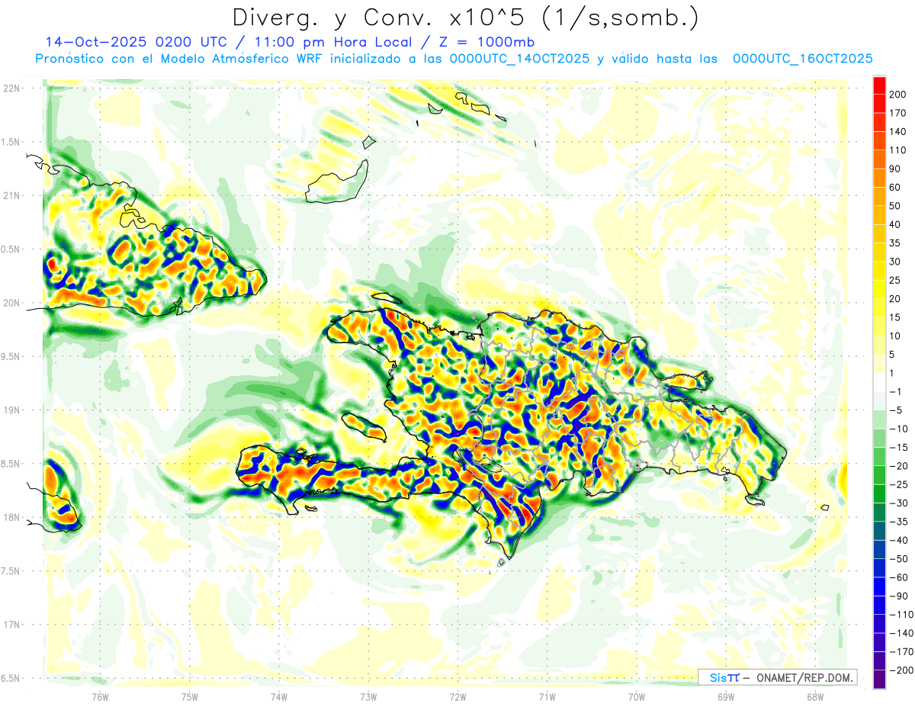
Task: Click the '0.5N' latitude label
Action: pyautogui.click(x=11, y=249)
